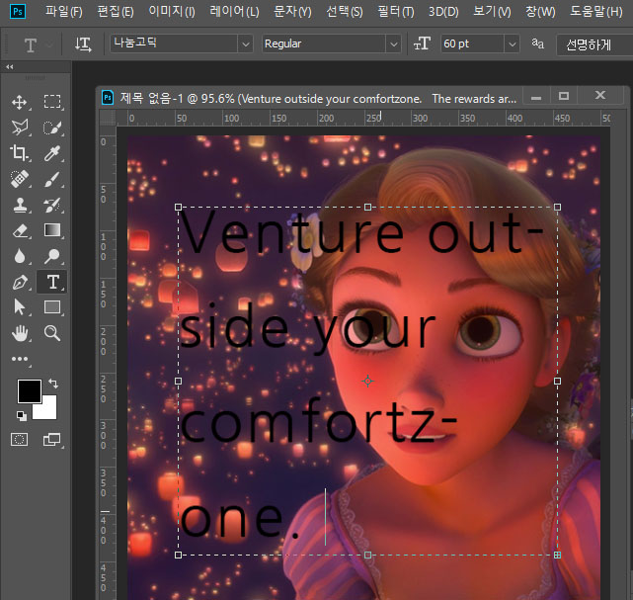Click the font style field Regular
The image size is (633, 600).
tap(324, 44)
